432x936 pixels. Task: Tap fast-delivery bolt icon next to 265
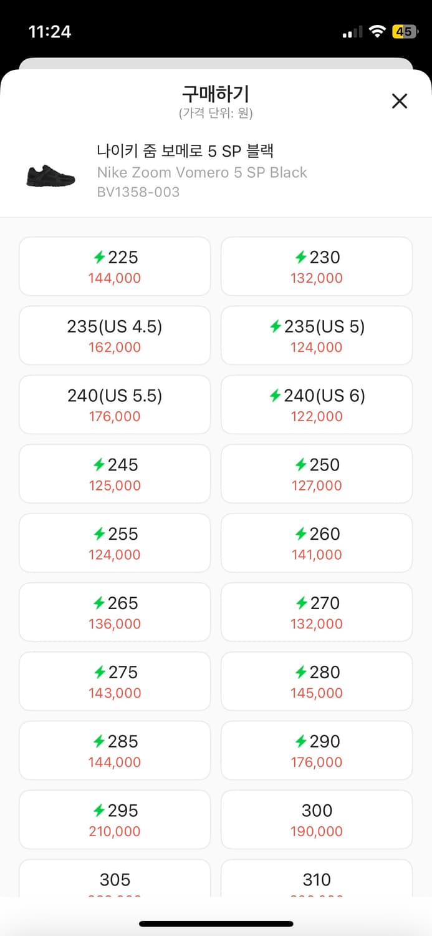[x=98, y=603]
